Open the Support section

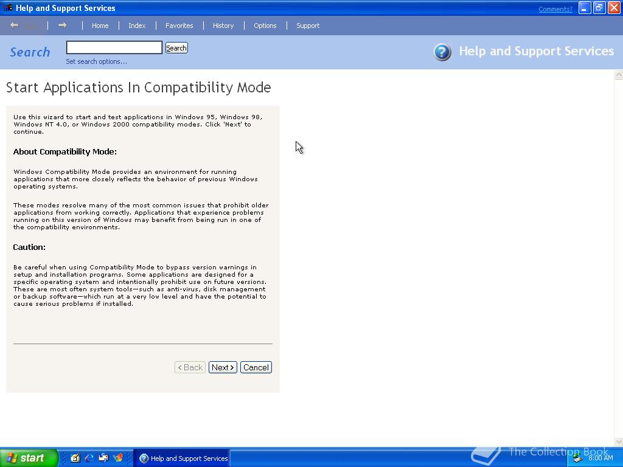click(x=308, y=26)
